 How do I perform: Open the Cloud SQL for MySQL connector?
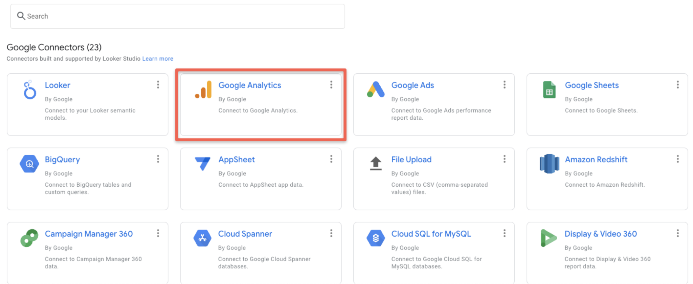(431, 234)
